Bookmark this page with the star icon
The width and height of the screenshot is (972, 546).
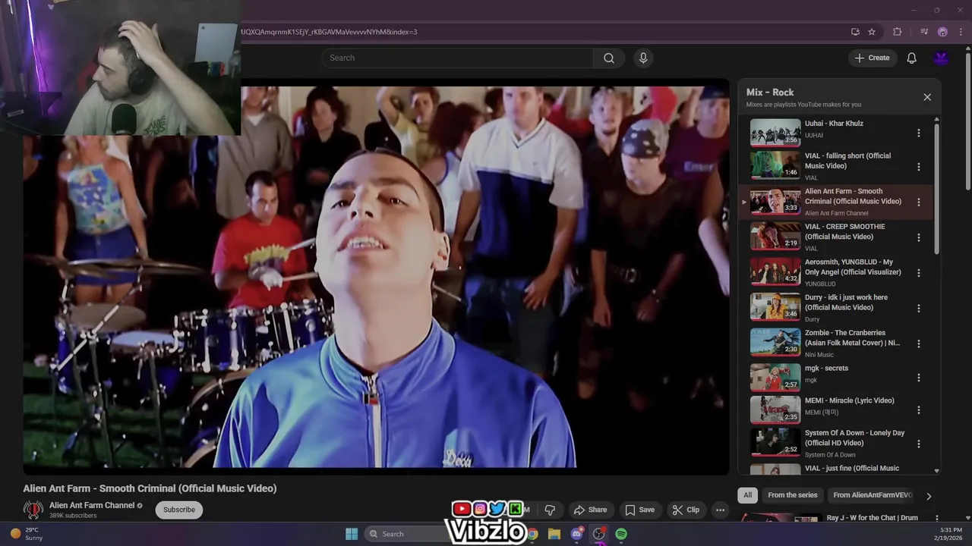click(872, 32)
